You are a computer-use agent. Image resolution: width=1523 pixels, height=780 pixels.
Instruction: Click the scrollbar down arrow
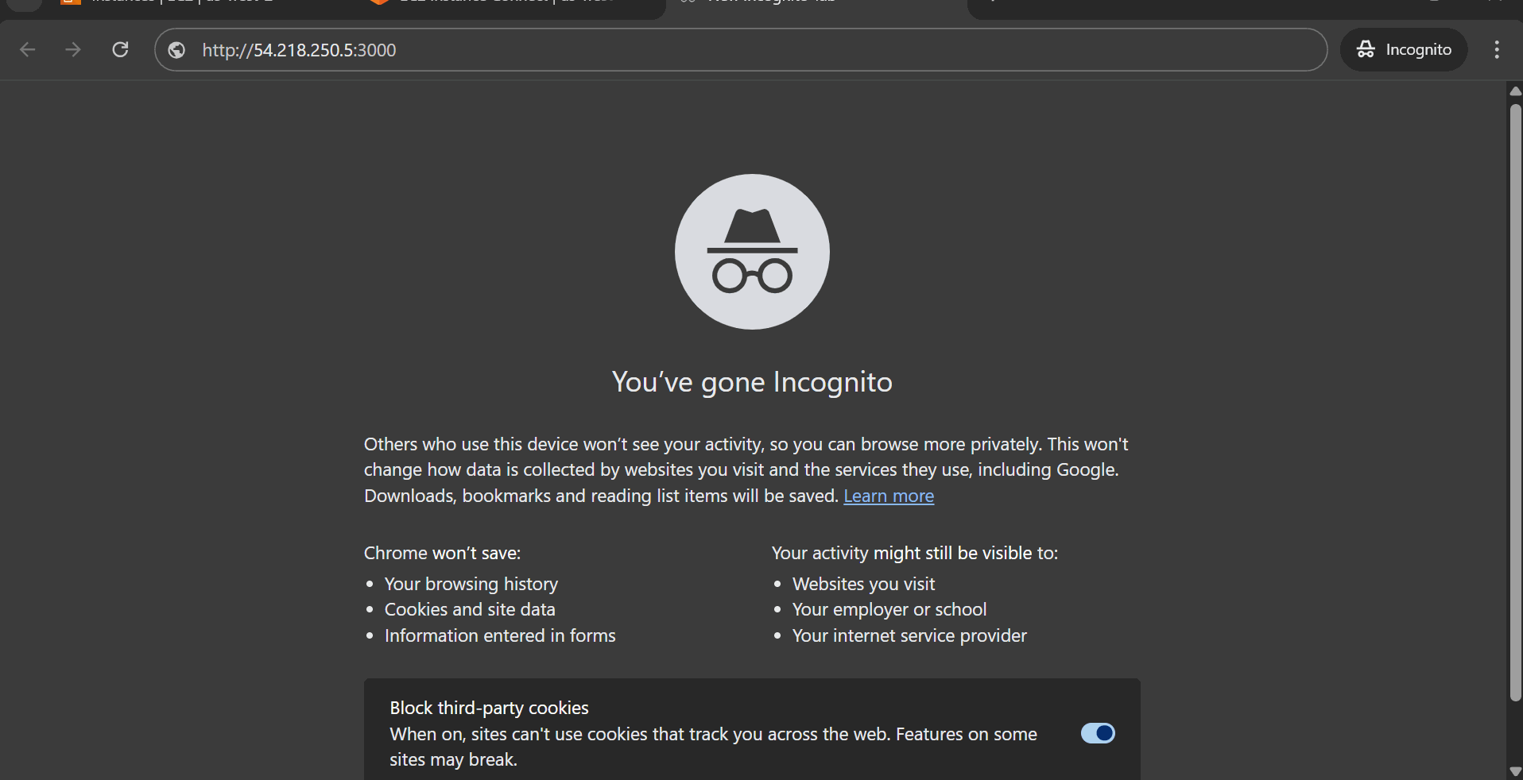tap(1515, 771)
